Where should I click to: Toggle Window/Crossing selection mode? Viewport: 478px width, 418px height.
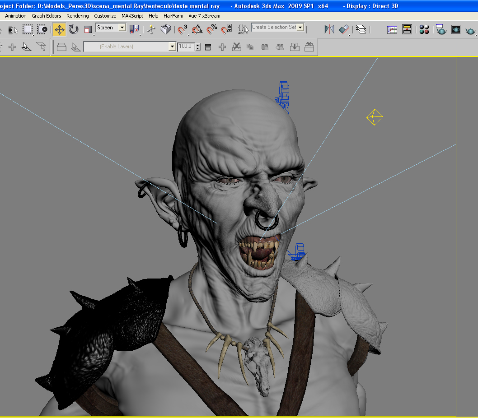(42, 29)
